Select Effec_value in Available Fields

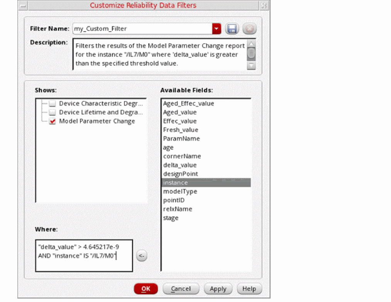206,121
